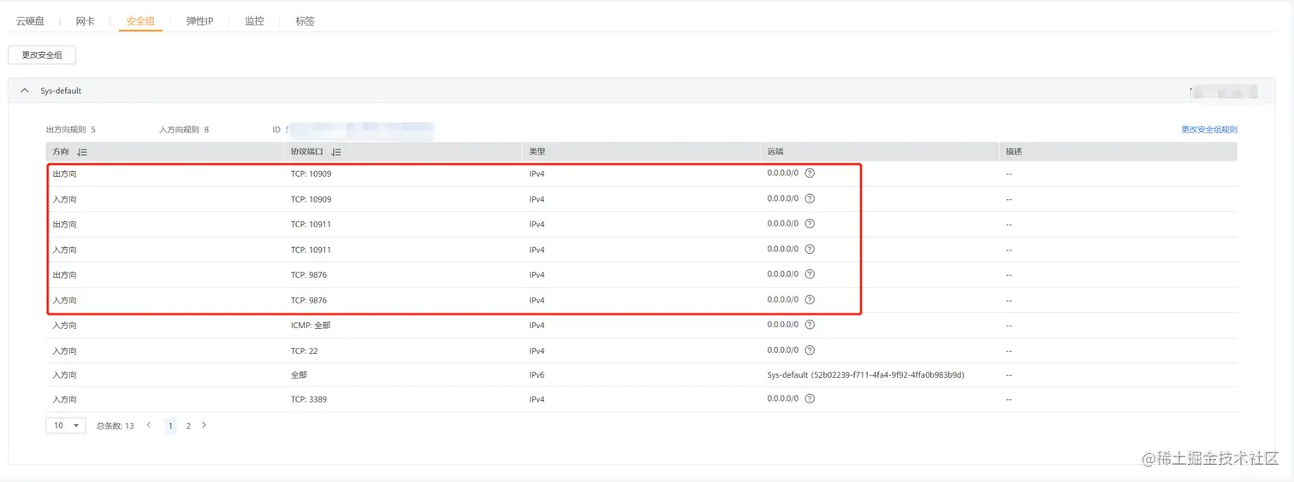Select the 安全组 tab
The height and width of the screenshot is (482, 1294).
click(x=140, y=21)
